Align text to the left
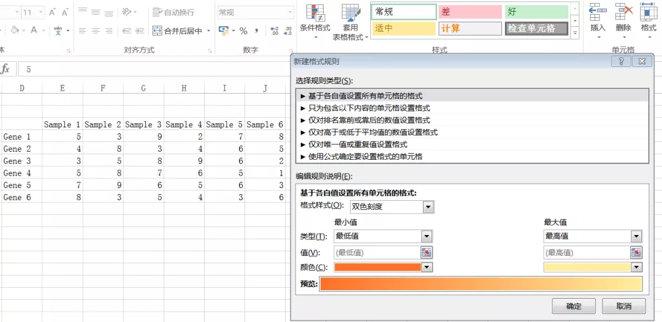Image resolution: width=662 pixels, height=322 pixels. tap(83, 31)
